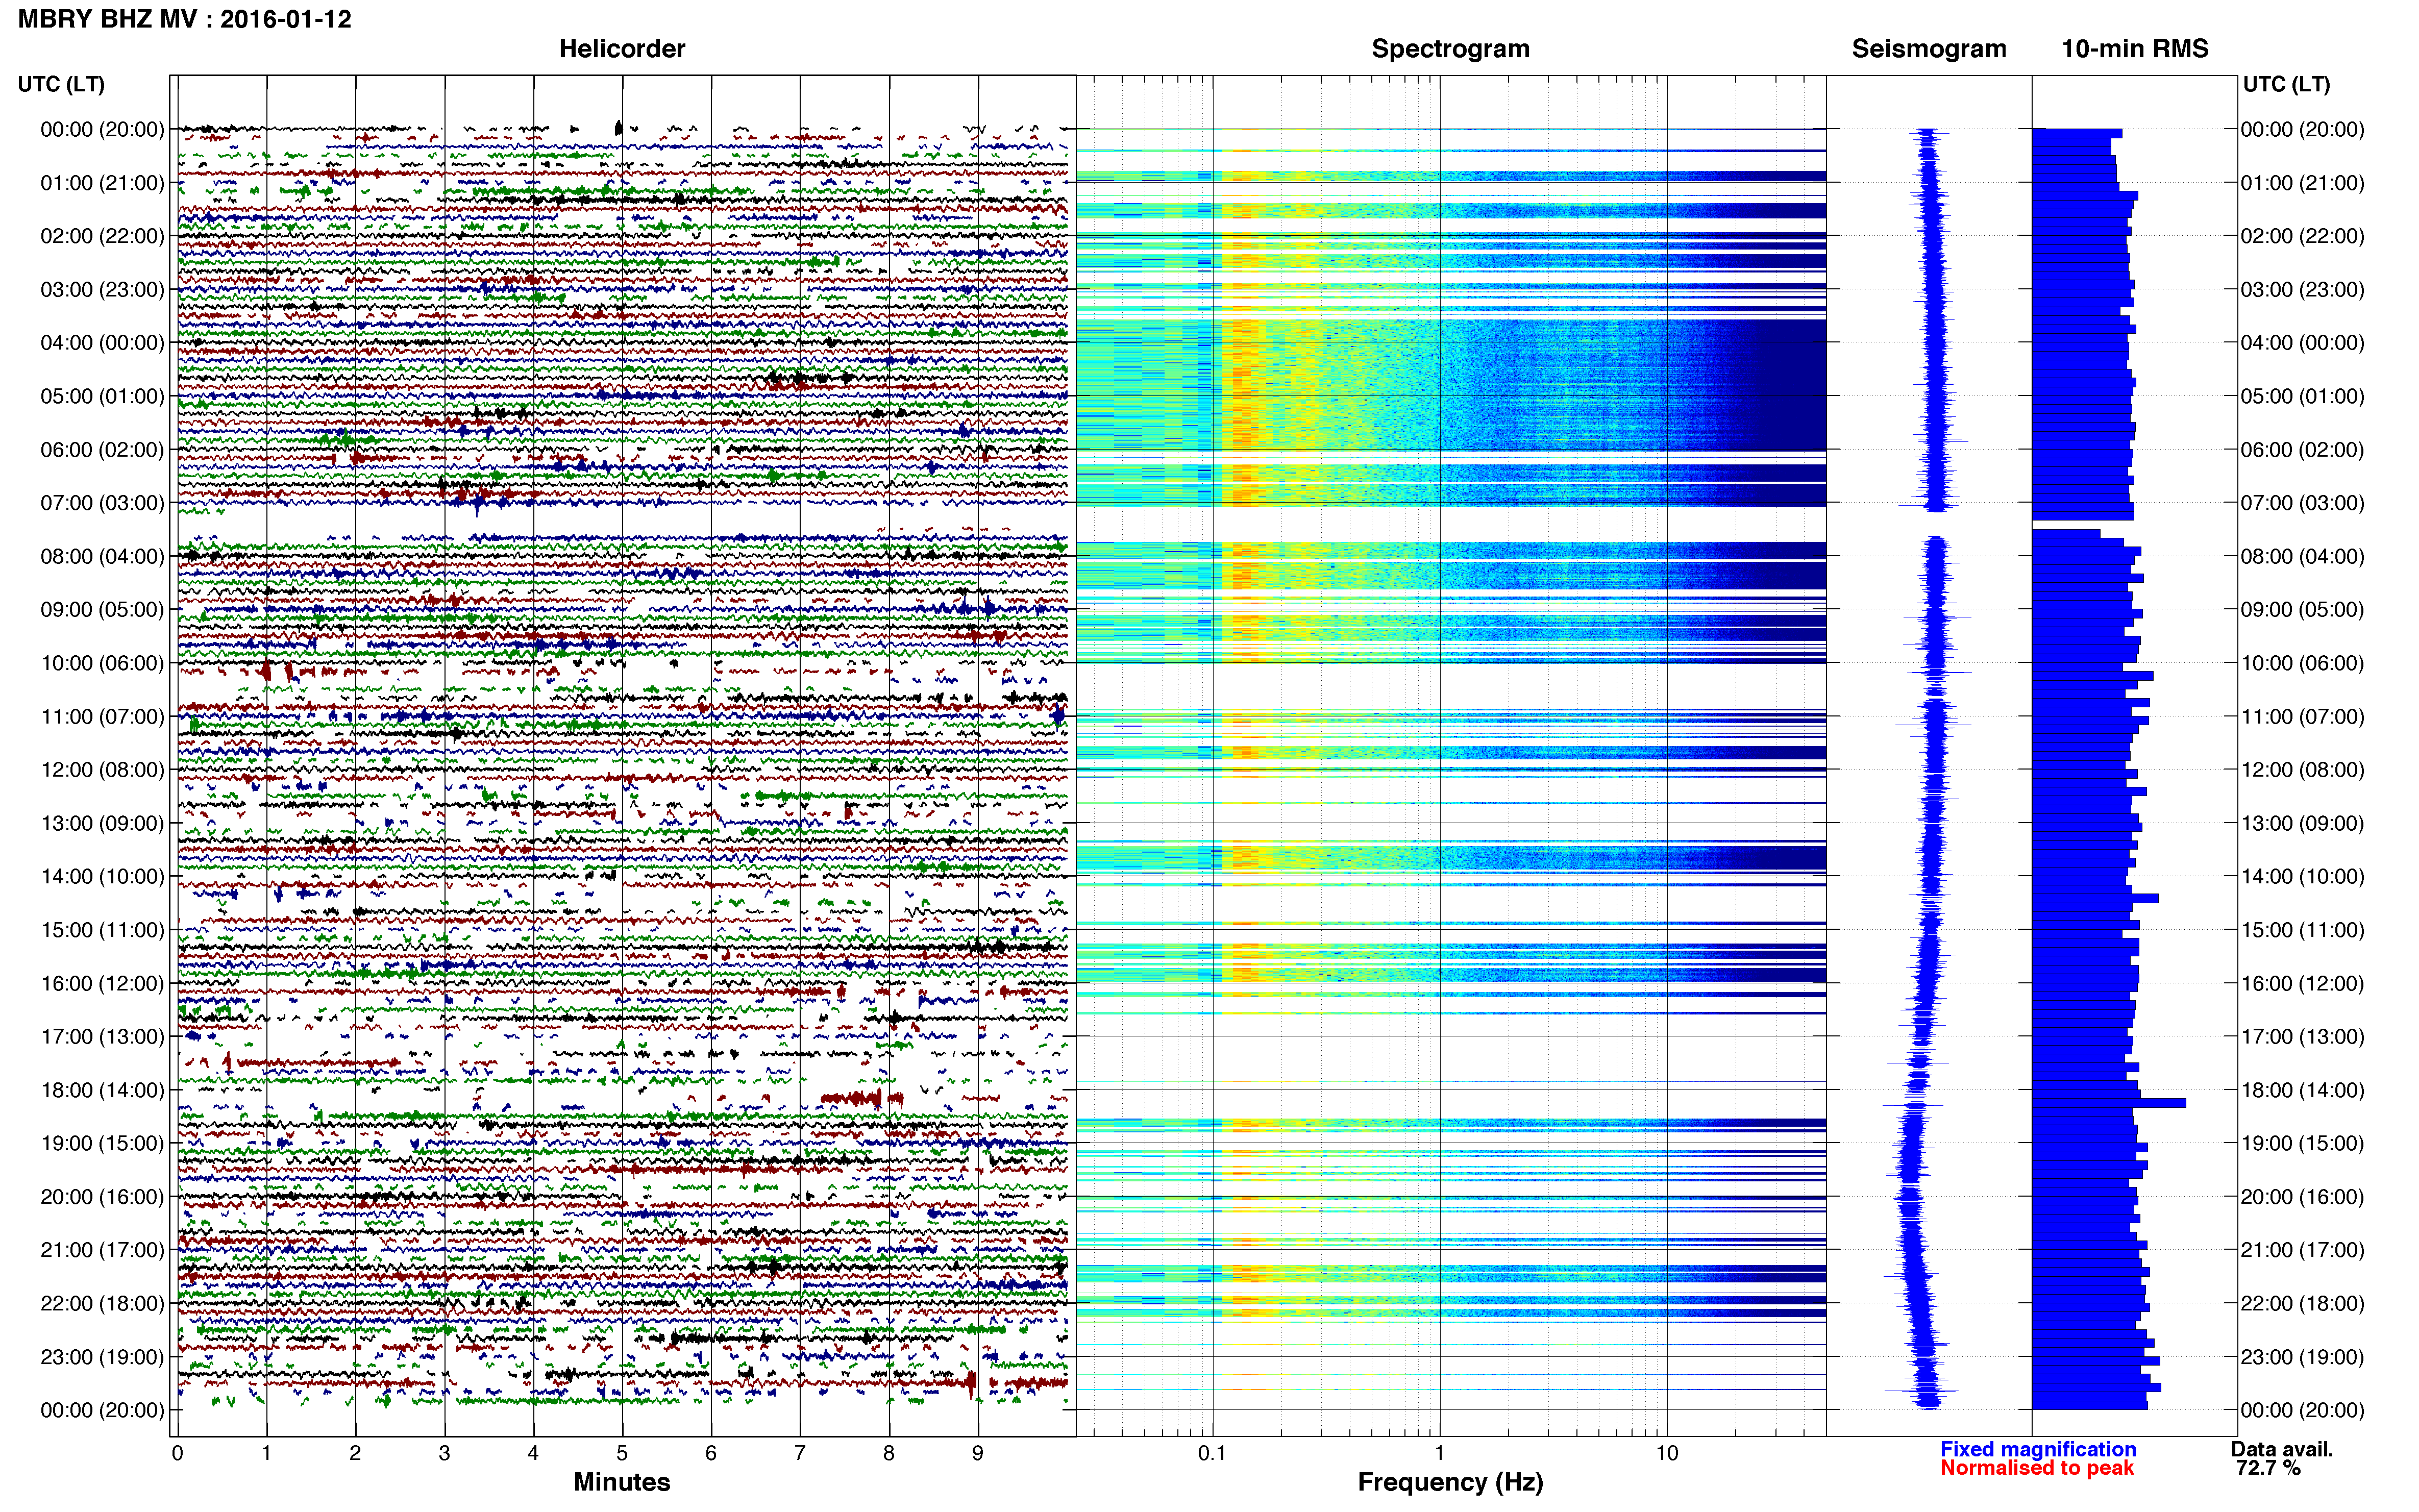
Task: Click RMS-side time label '08:00 (04:00)'
Action: pyautogui.click(x=2302, y=556)
